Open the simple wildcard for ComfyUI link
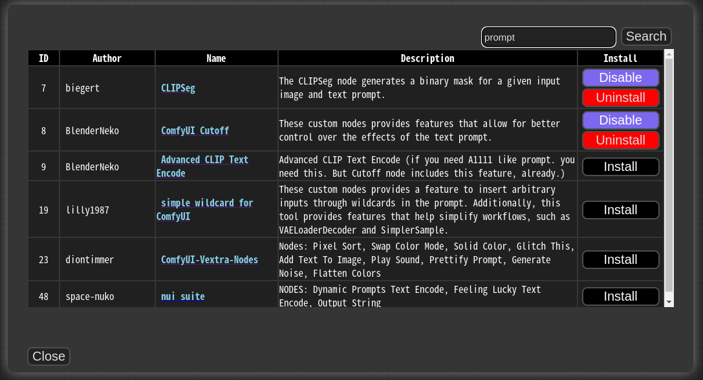 [x=205, y=210]
